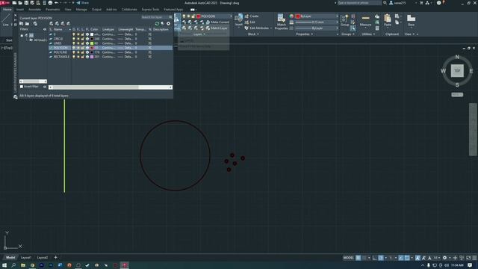Open the Annotate ribbon tab
Screen dimensions: 478x269
(x=34, y=10)
